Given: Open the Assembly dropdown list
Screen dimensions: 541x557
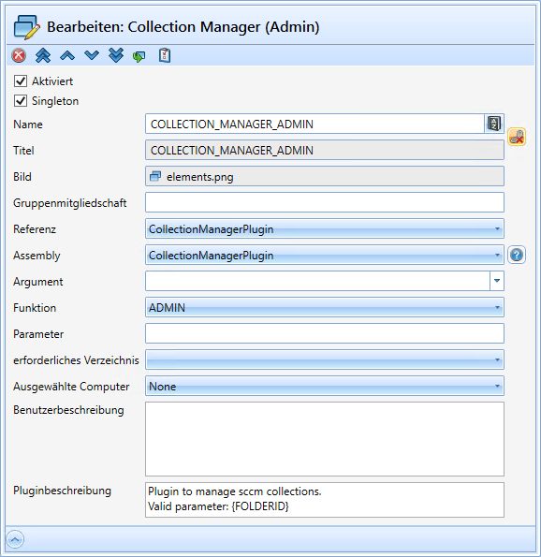Looking at the screenshot, I should [324, 255].
